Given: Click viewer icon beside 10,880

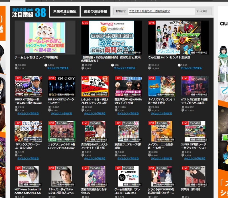Looking at the screenshot, I should [x=16, y=65].
